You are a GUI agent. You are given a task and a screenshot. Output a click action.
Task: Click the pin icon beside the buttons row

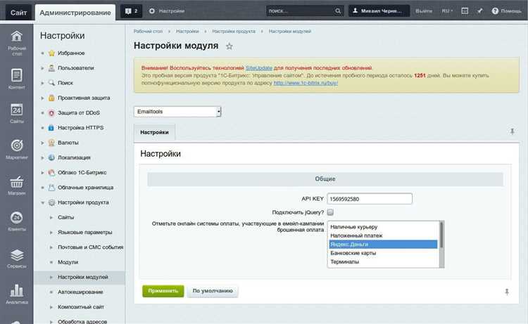pyautogui.click(x=507, y=292)
